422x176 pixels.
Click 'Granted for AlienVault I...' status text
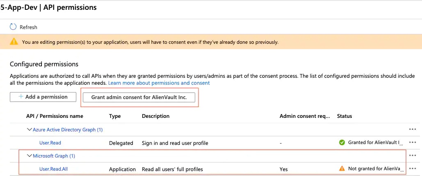click(x=376, y=142)
